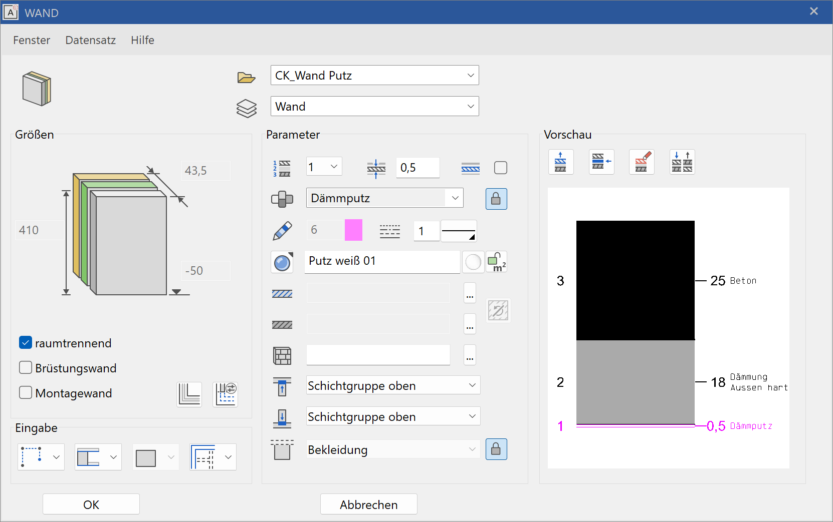Click the OK button

(x=91, y=504)
